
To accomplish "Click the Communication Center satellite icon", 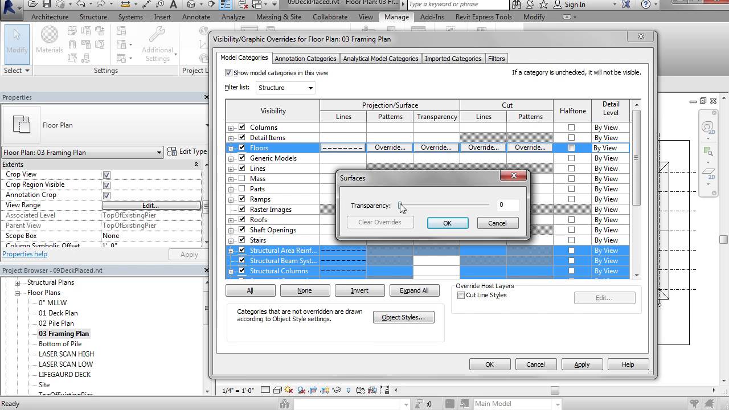I will (530, 5).
